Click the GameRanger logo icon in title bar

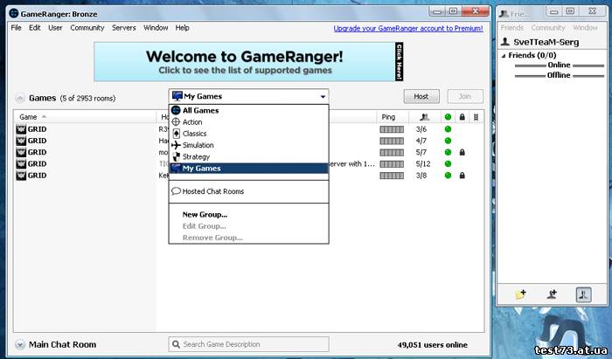[14, 13]
